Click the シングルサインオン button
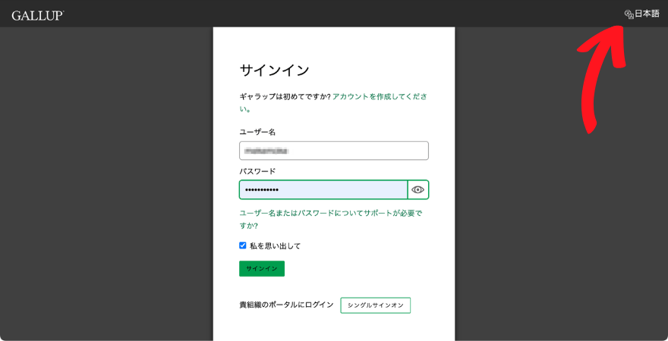The width and height of the screenshot is (668, 341). pos(375,305)
